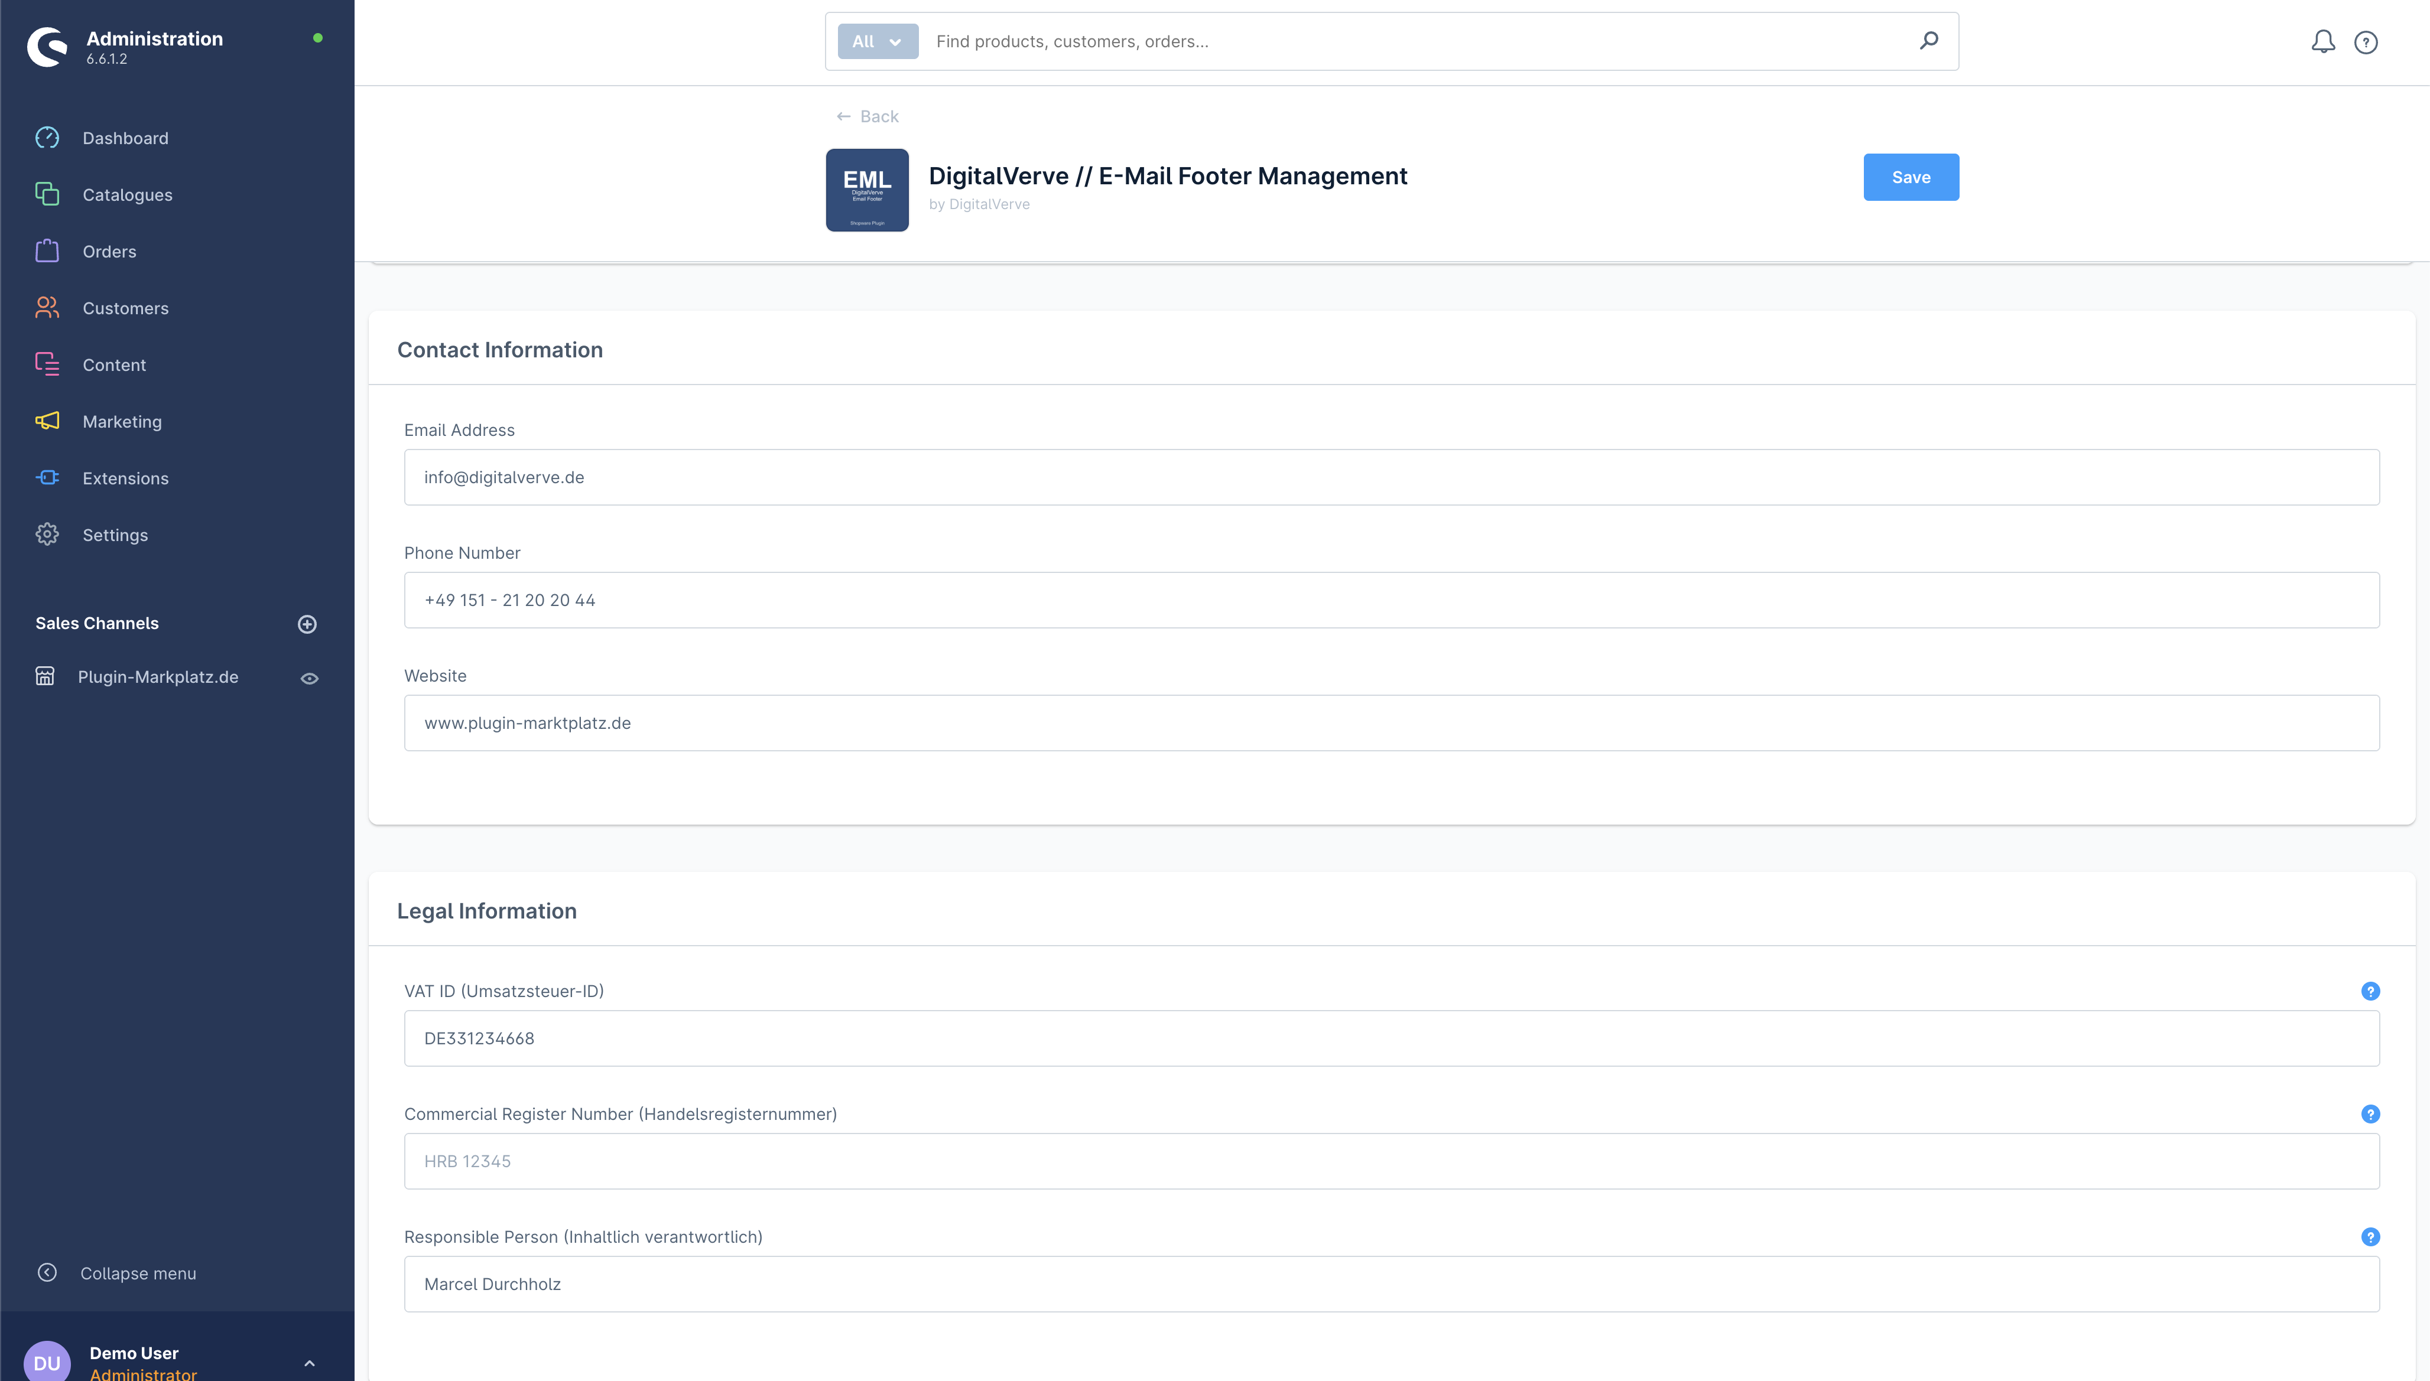Open the help circle icon in header
The width and height of the screenshot is (2430, 1381).
[x=2366, y=42]
